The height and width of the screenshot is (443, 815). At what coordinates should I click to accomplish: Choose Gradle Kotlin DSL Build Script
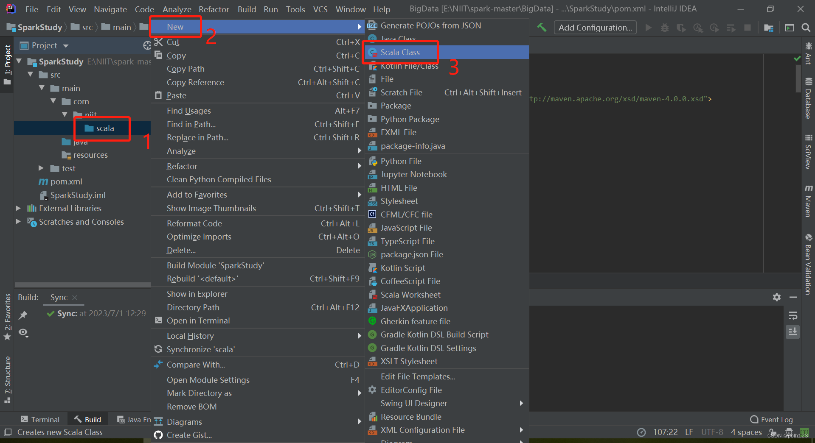pyautogui.click(x=447, y=334)
